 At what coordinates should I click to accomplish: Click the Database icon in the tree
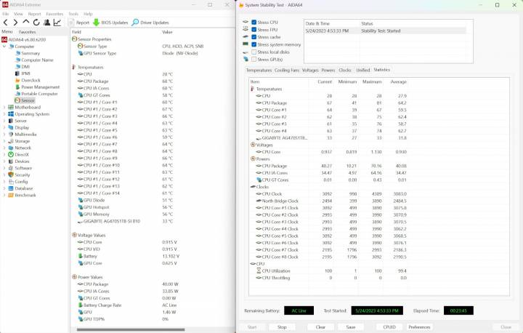pyautogui.click(x=11, y=188)
